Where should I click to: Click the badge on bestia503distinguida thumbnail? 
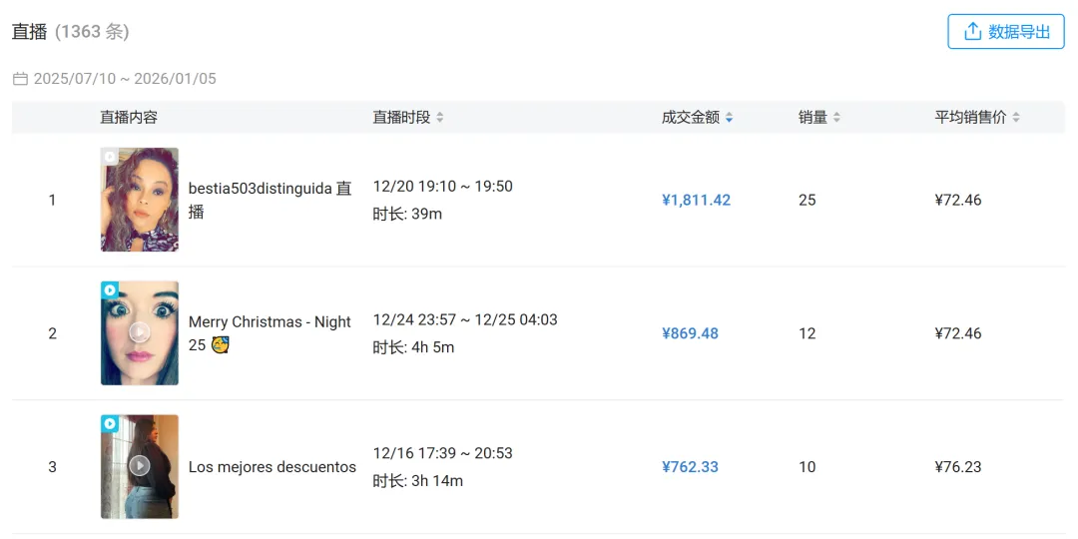tap(110, 157)
